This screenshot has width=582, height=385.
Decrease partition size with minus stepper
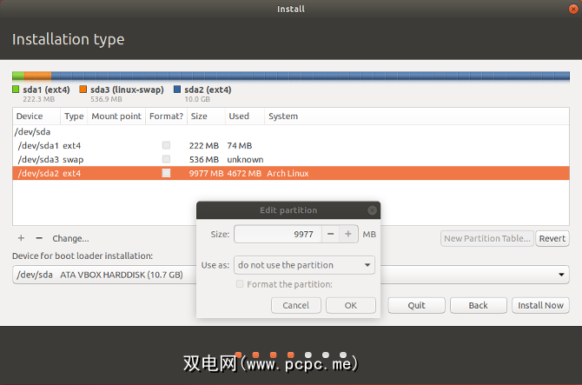tap(330, 234)
